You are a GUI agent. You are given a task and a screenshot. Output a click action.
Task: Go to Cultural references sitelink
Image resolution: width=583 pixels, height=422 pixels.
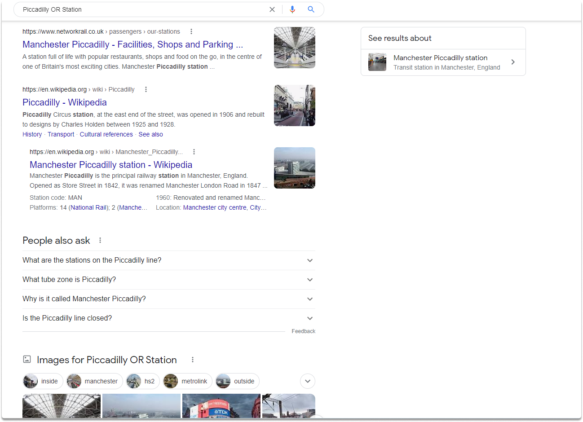click(x=106, y=134)
